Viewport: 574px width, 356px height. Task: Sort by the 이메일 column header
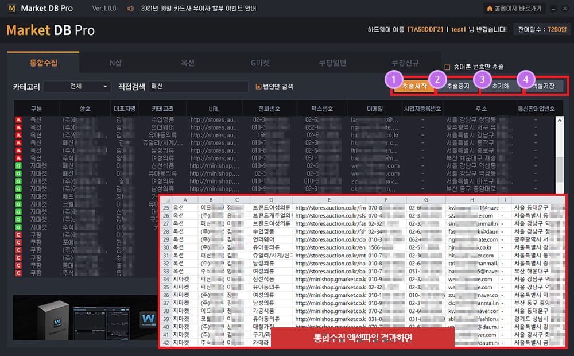pyautogui.click(x=374, y=109)
